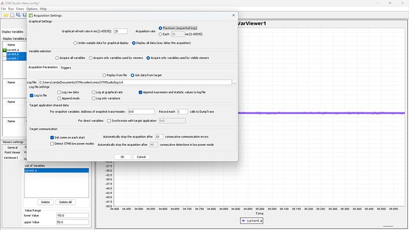This screenshot has height=230, width=409.
Task: Click the purple current.a trace line
Action: [321, 113]
